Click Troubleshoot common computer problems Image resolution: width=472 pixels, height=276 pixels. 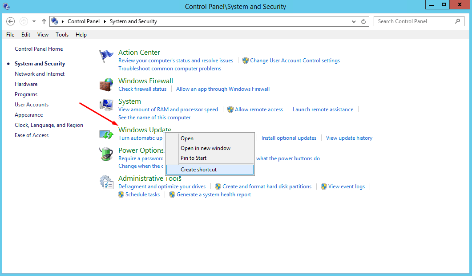(x=170, y=69)
